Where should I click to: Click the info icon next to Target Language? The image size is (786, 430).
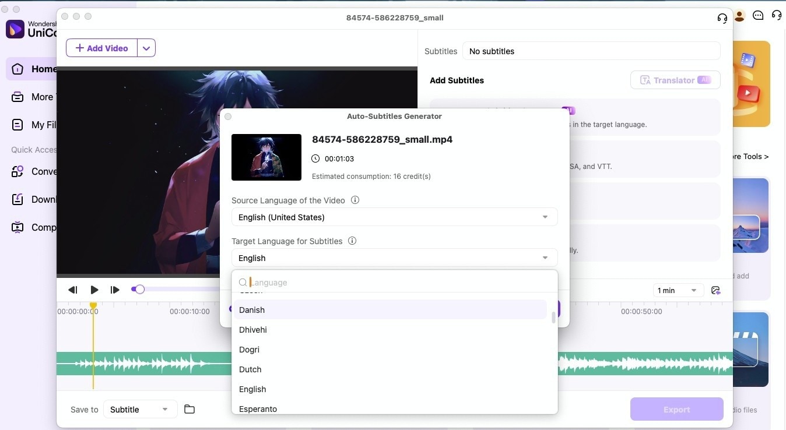352,241
